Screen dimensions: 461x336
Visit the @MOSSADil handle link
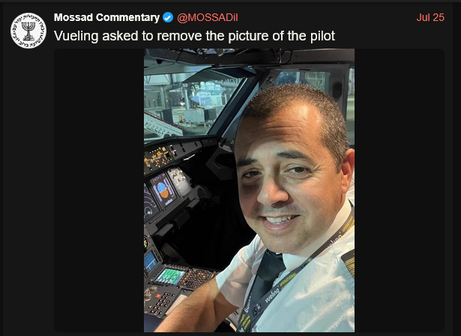coord(208,18)
